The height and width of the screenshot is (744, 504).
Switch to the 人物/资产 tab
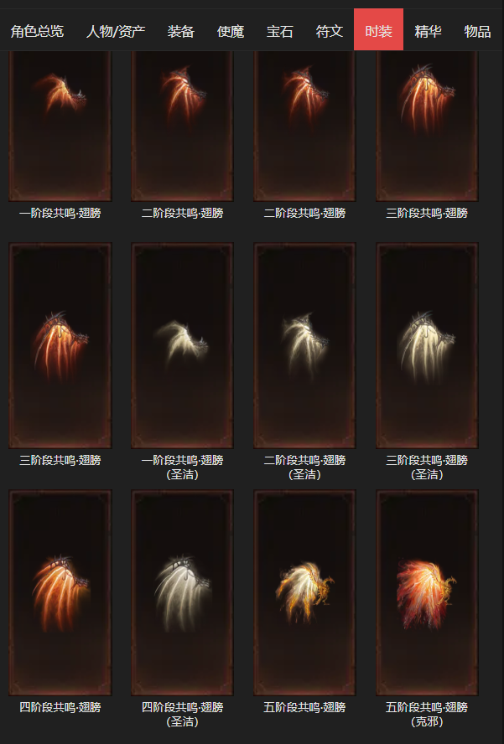(116, 31)
